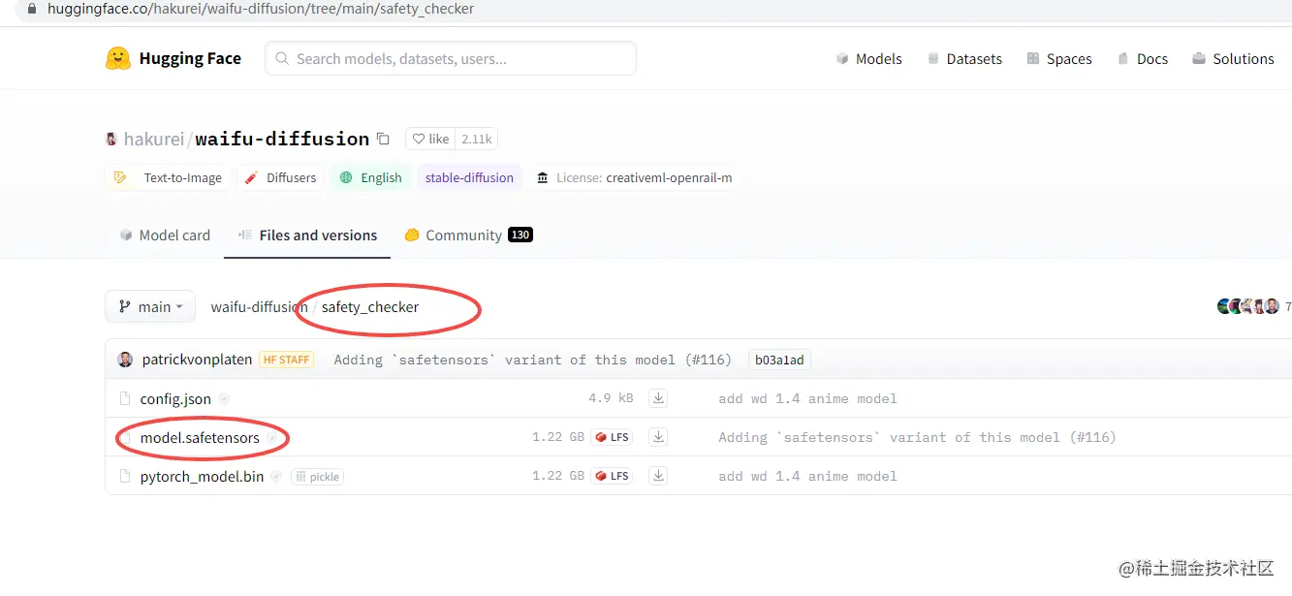Image resolution: width=1292 pixels, height=596 pixels.
Task: Copy model name with the copy icon
Action: [x=383, y=139]
